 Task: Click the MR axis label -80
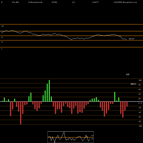(x=140, y=122)
